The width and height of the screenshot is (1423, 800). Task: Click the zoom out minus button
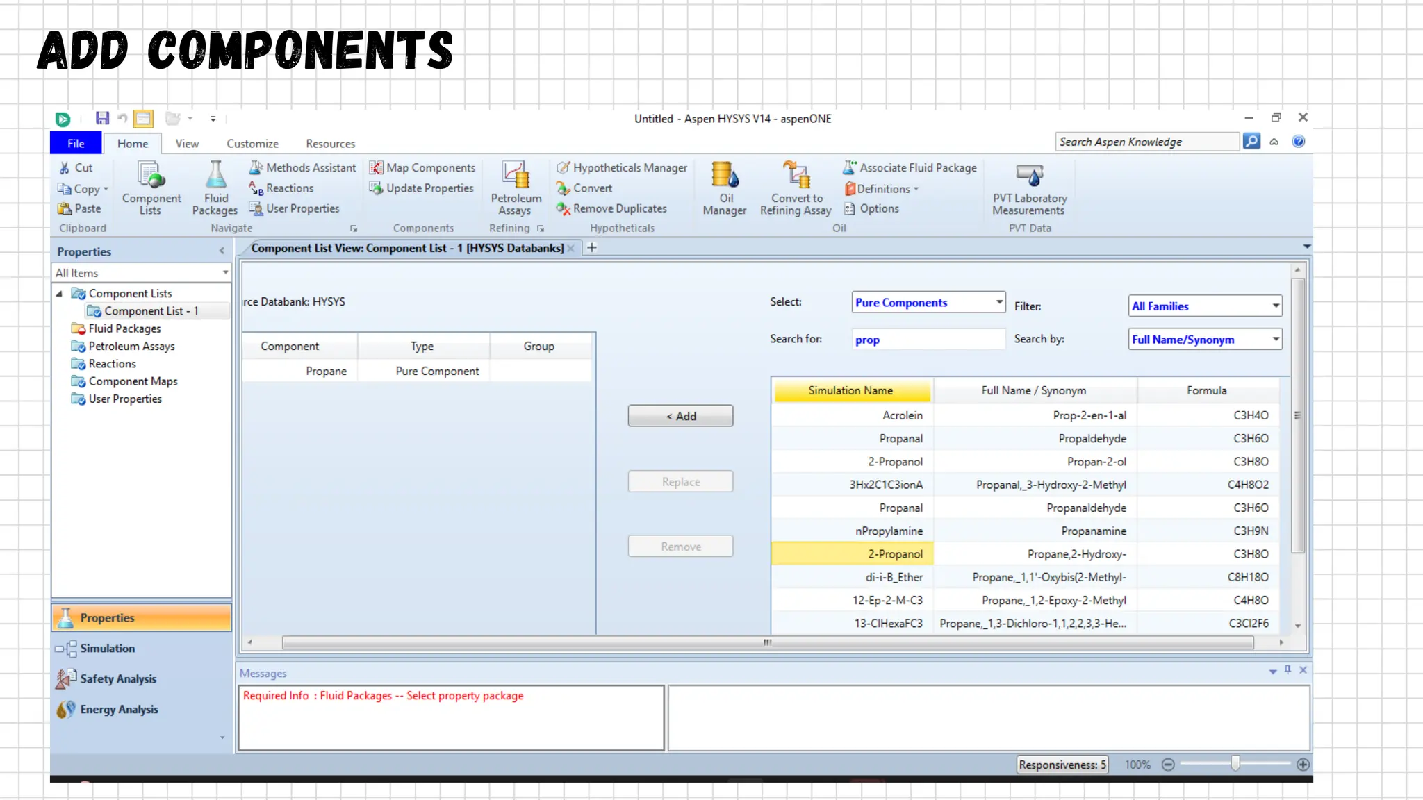pyautogui.click(x=1168, y=765)
